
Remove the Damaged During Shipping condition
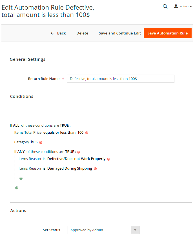95,169
